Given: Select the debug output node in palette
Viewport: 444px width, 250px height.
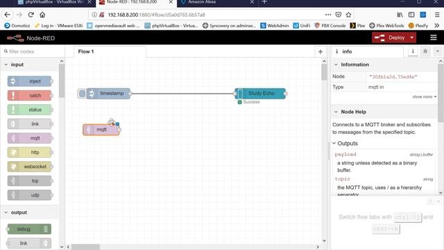Looking at the screenshot, I should 29,229.
